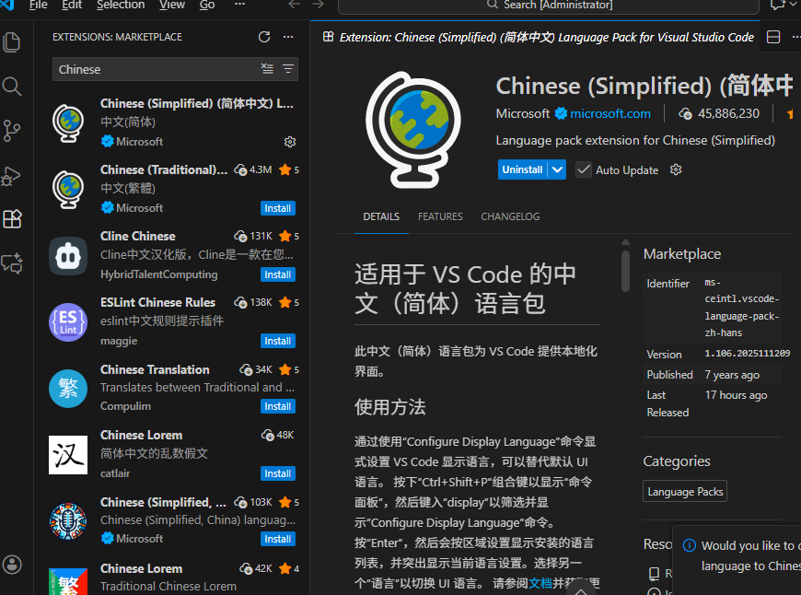Viewport: 801px width, 595px height.
Task: Click the large globe extension logo
Action: click(413, 130)
